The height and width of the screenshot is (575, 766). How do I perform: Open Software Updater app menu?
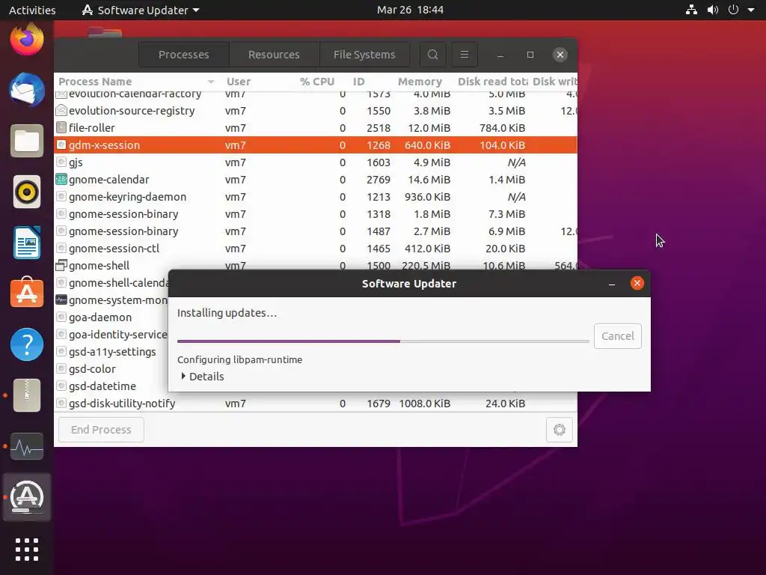[141, 10]
